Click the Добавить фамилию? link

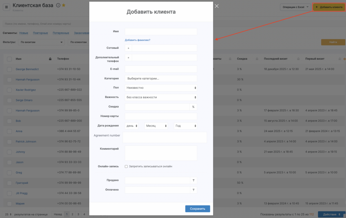138,40
